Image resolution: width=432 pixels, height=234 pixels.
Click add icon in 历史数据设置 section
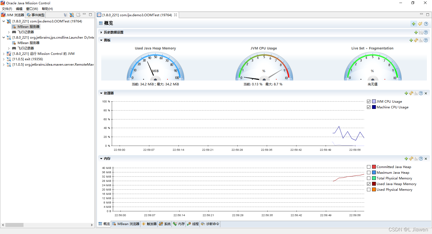[x=416, y=32]
